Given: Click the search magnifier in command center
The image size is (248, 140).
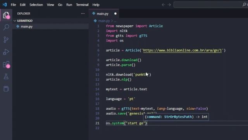Looking at the screenshot, I should (244, 5).
